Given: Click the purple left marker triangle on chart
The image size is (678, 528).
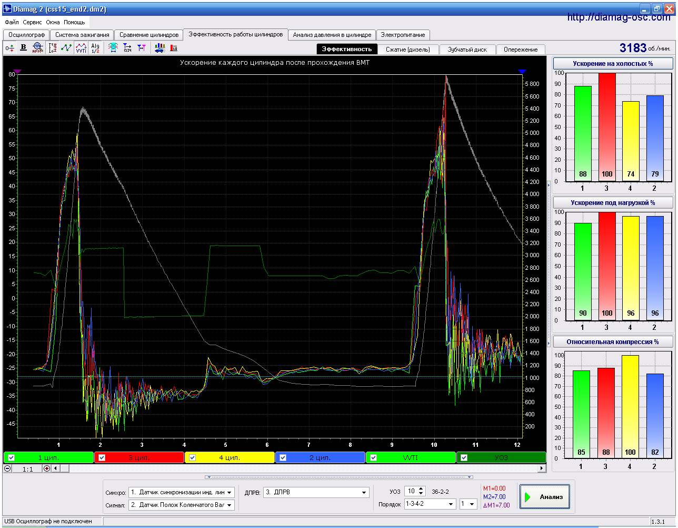Looking at the screenshot, I should (17, 71).
